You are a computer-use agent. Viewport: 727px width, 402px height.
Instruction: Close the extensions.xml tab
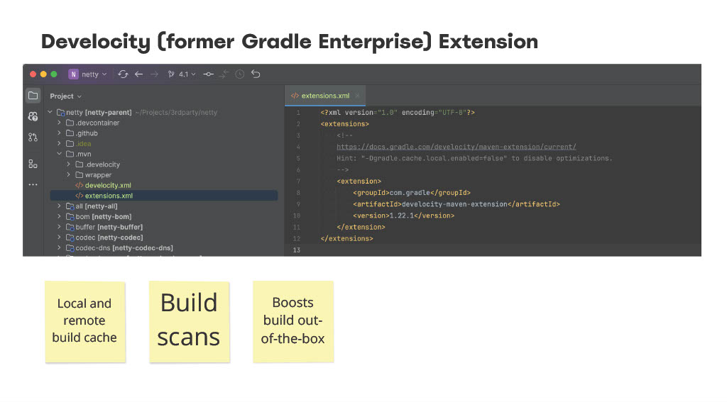[358, 96]
